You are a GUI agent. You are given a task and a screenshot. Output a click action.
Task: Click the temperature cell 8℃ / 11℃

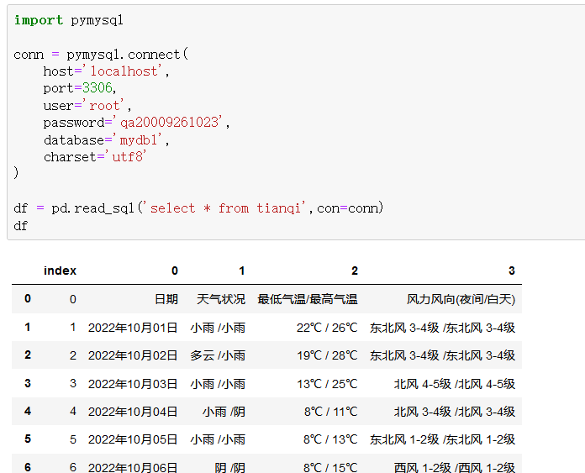330,412
